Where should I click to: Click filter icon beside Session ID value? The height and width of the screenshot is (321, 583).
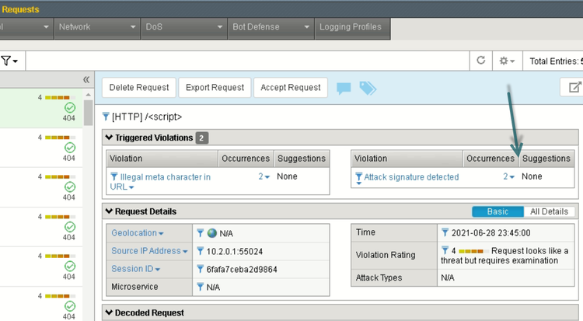coord(201,270)
